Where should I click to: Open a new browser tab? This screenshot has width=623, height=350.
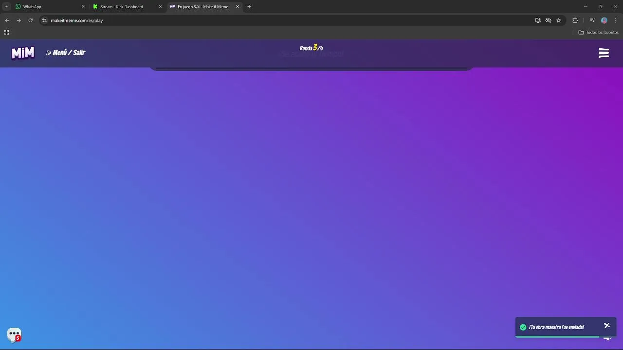click(249, 7)
